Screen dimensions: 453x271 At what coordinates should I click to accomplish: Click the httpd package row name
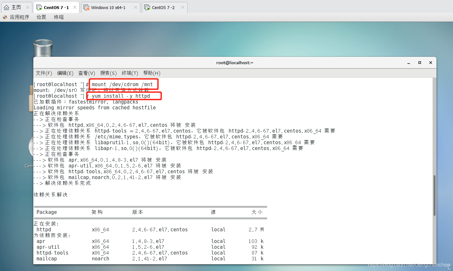[44, 230]
